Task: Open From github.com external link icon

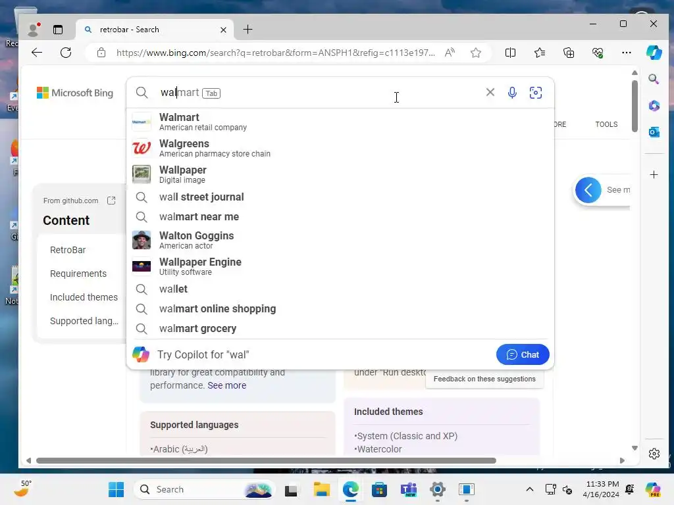Action: tap(111, 201)
